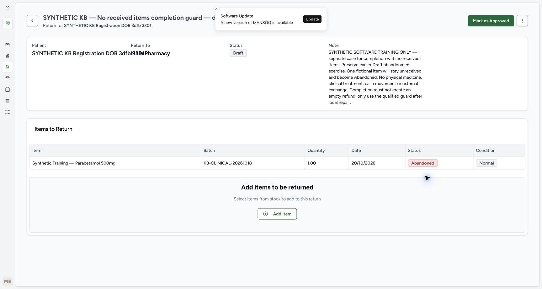Open the three-dot more options menu
Screen dimensions: 542x289
[522, 21]
